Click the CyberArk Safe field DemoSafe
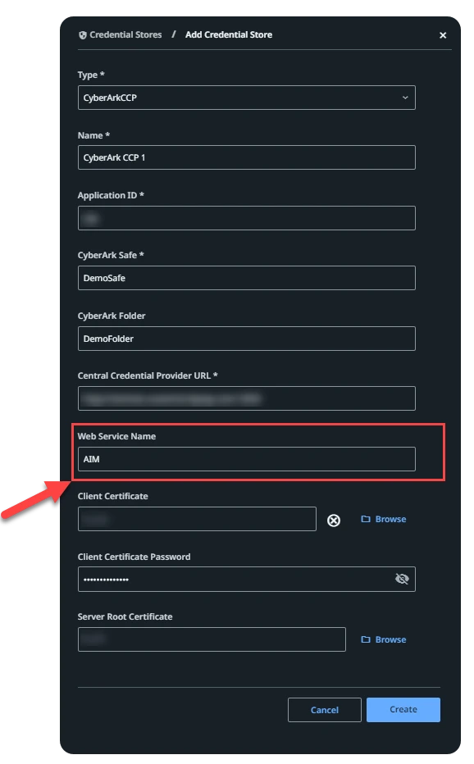The height and width of the screenshot is (764, 474). (x=247, y=278)
